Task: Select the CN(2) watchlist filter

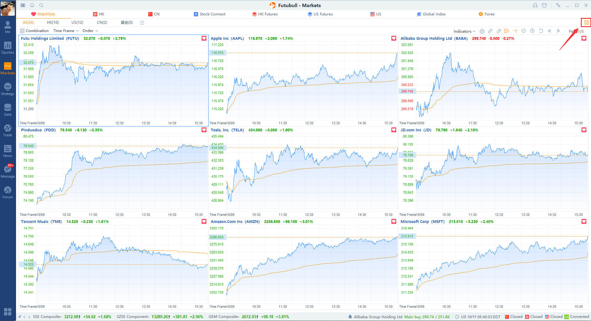Action: tap(102, 23)
